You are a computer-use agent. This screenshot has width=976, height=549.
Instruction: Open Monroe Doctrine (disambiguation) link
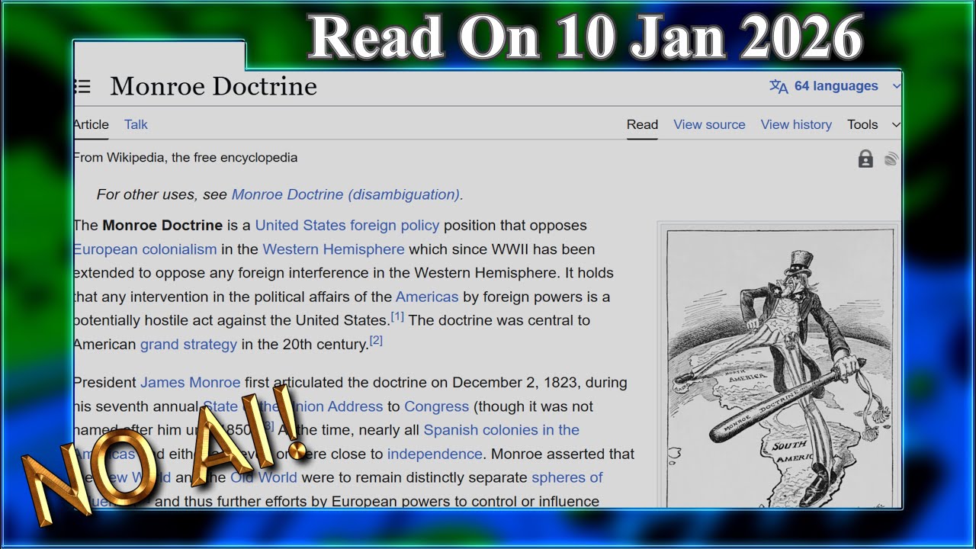(345, 194)
